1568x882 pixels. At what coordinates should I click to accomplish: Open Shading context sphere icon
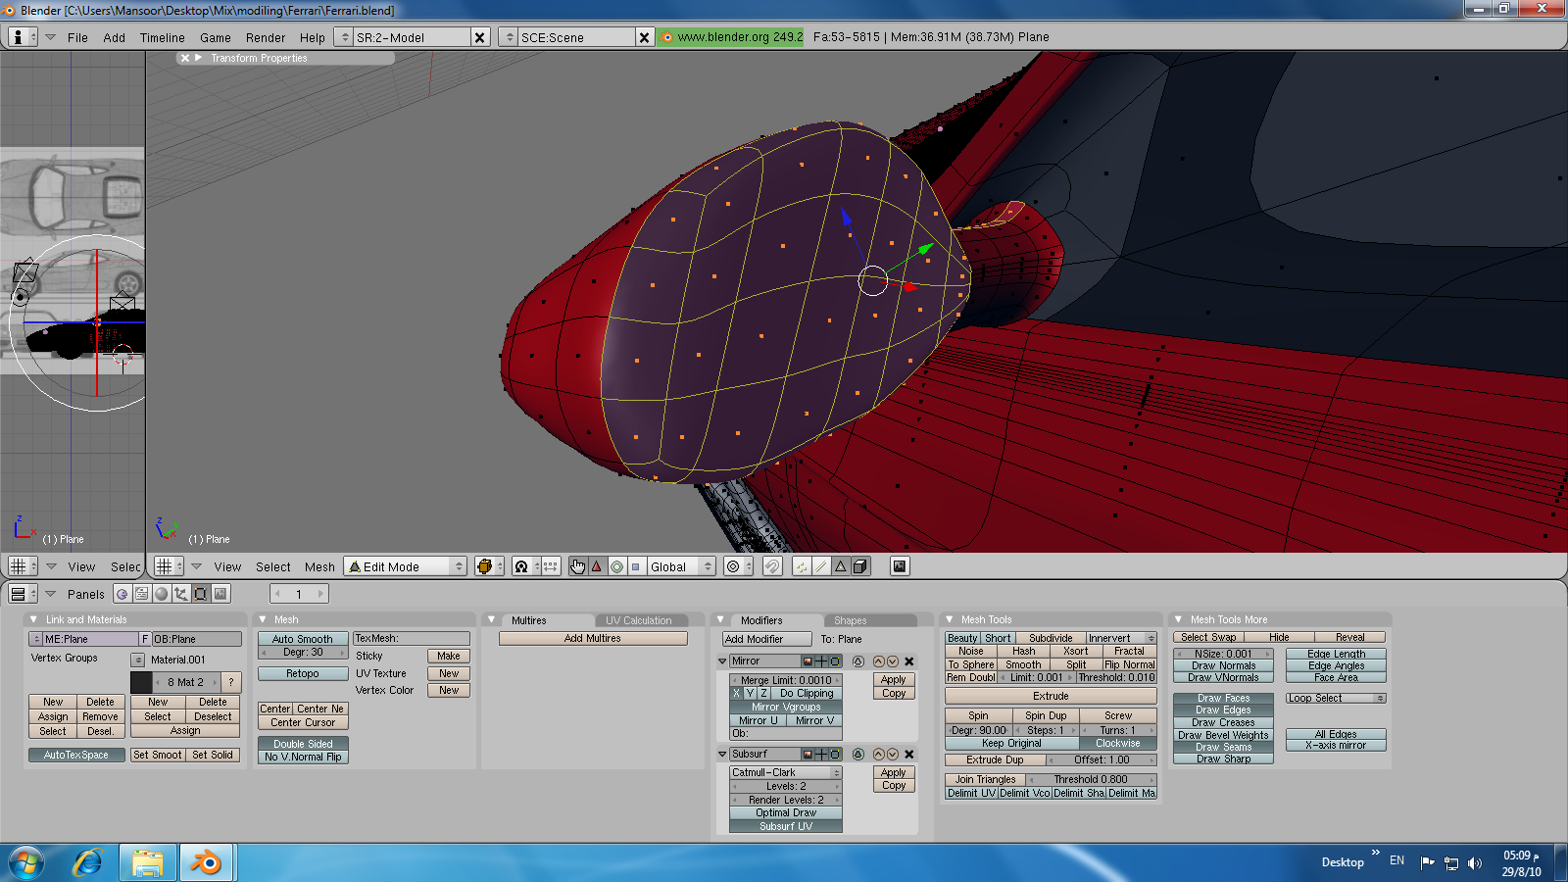point(162,594)
